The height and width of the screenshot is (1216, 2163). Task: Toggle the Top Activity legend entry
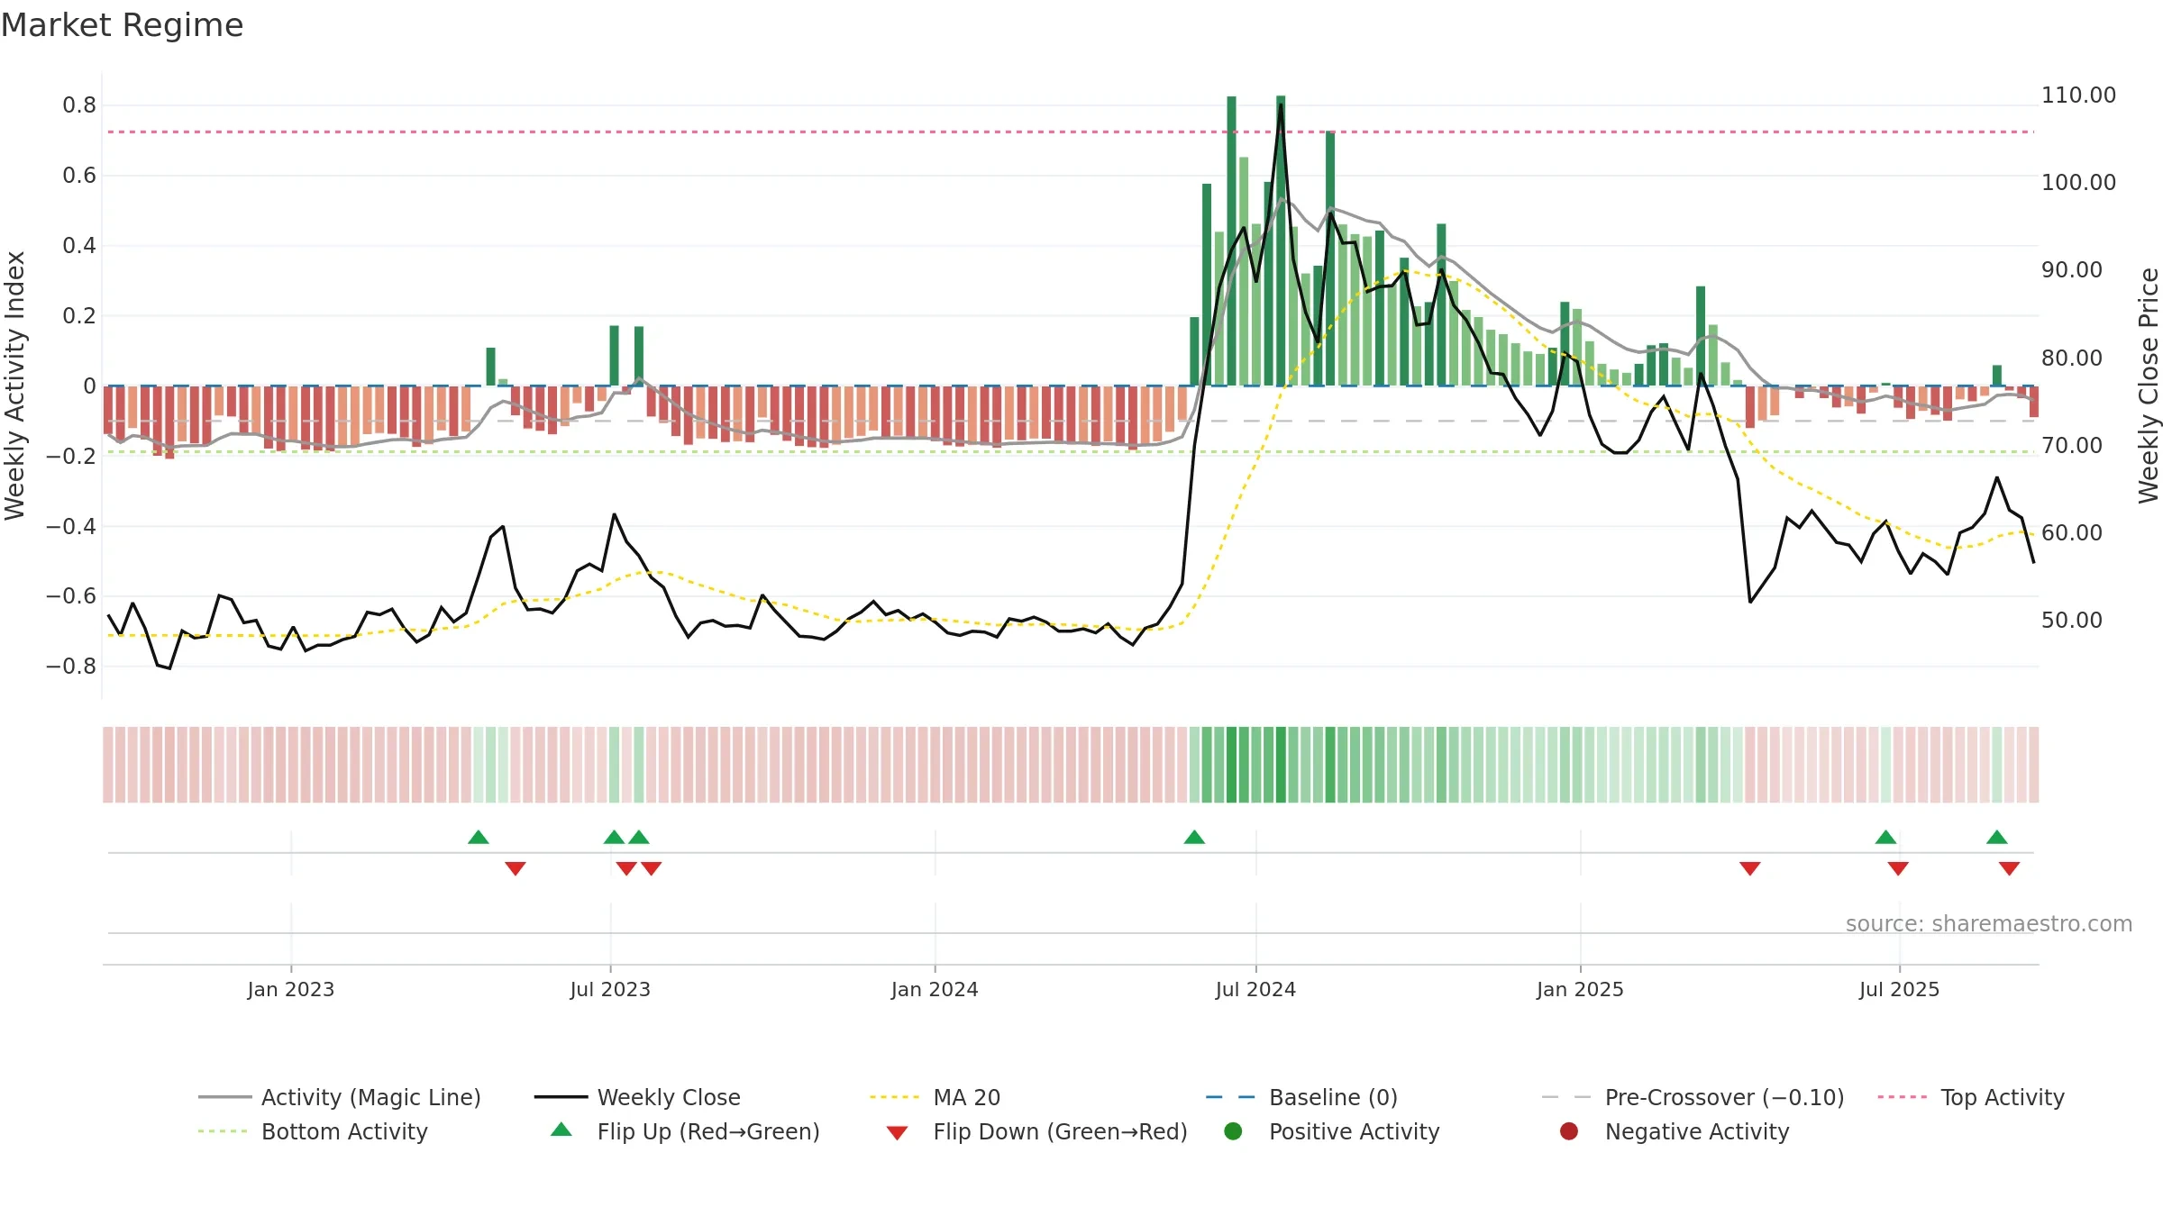pos(1971,1097)
